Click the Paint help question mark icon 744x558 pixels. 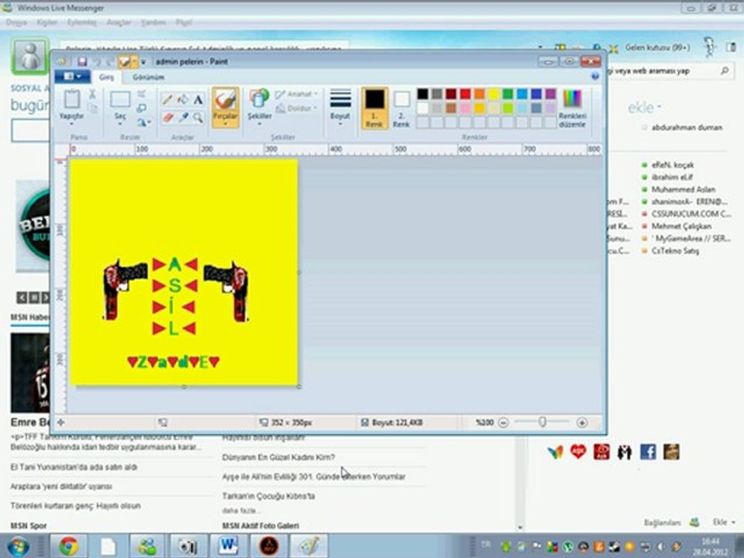[x=595, y=77]
